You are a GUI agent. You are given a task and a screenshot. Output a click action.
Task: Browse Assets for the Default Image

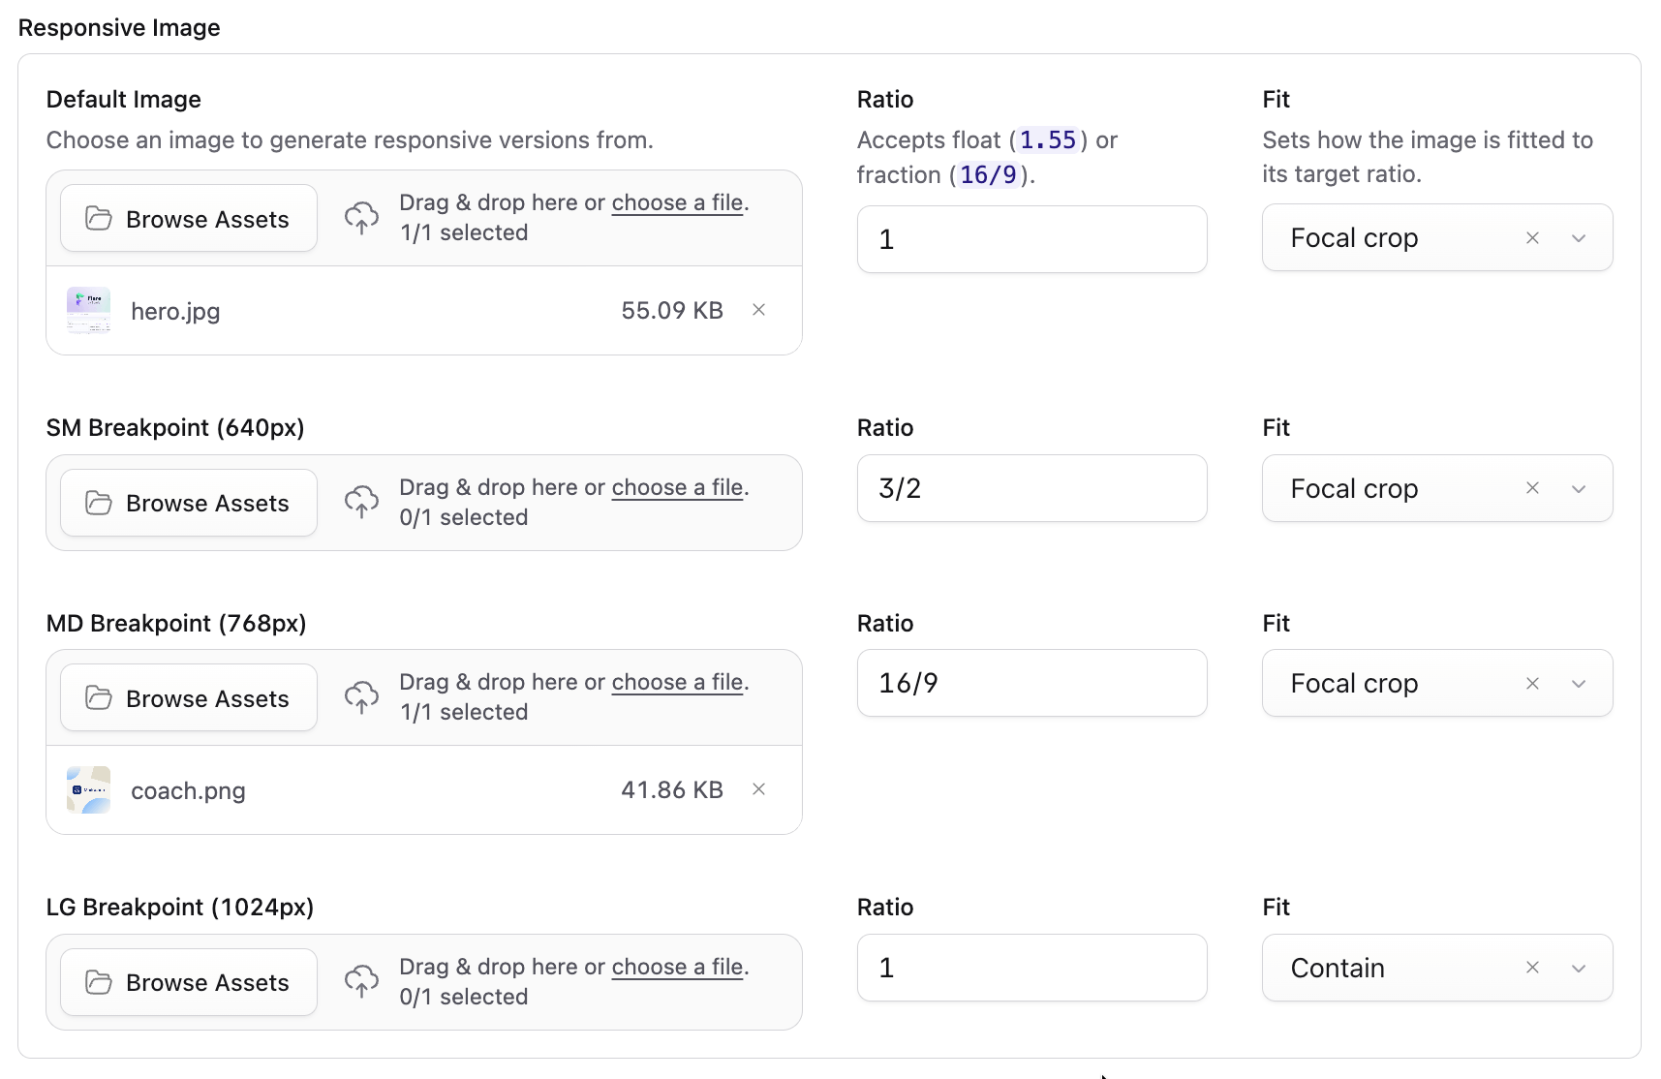189,219
